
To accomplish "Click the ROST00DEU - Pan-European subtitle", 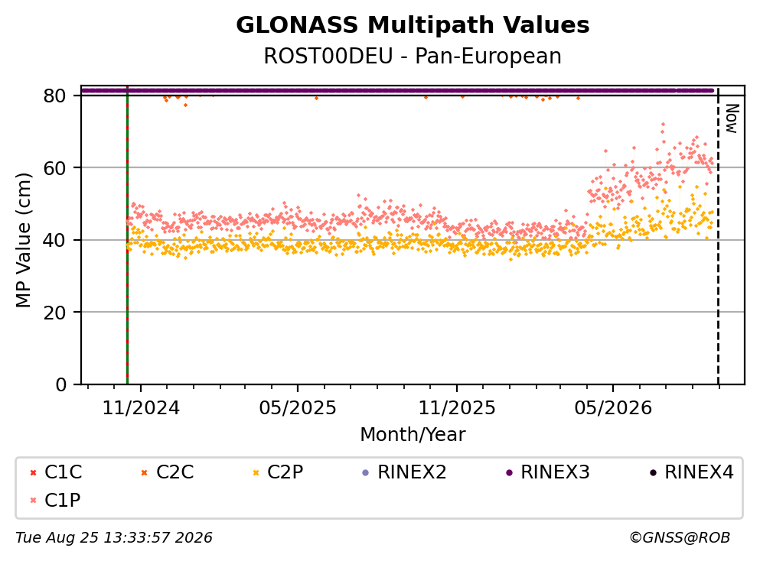I will (413, 57).
